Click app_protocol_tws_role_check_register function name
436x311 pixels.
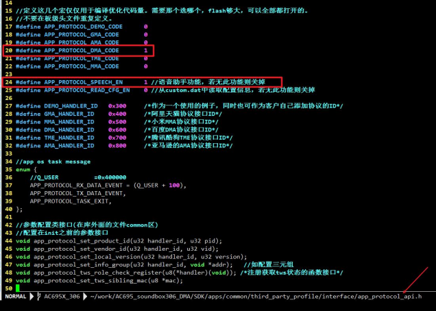(x=97, y=273)
